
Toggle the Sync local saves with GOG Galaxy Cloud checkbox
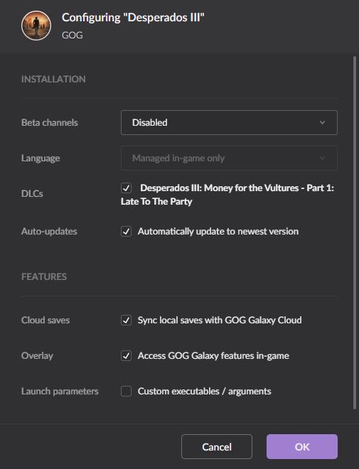[127, 320]
